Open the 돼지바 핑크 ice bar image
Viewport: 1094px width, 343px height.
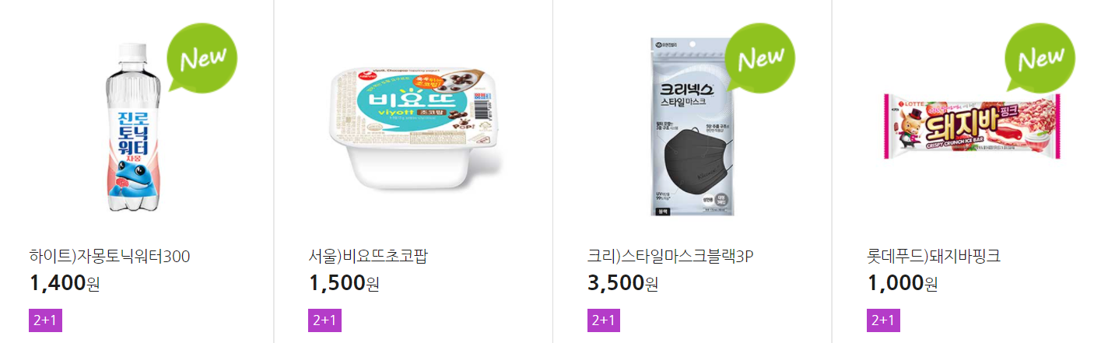[x=972, y=126]
